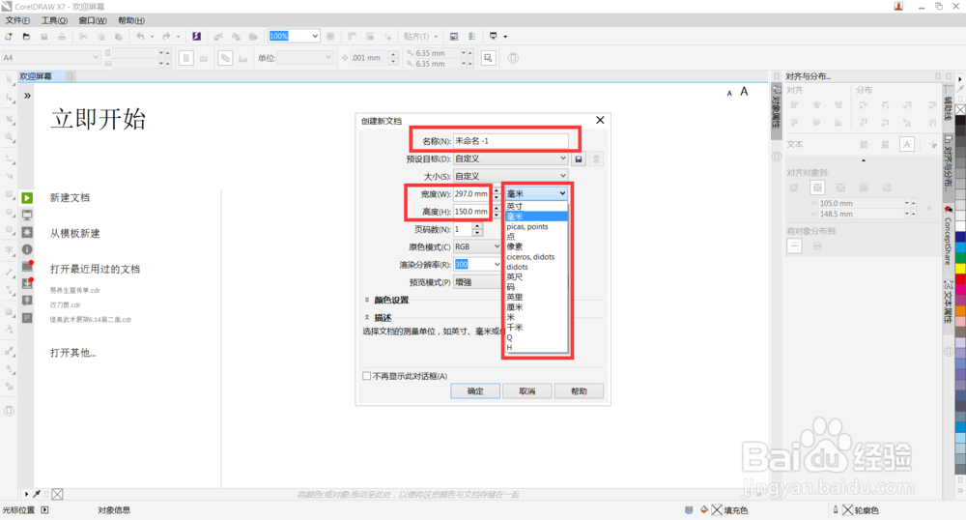This screenshot has height=520, width=966.
Task: Open the 原色模式 RGB dropdown
Action: tap(477, 246)
